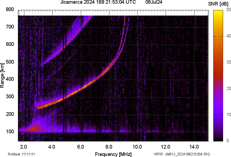Click the colorbar tick value '30'
The width and height of the screenshot is (231, 157).
tap(229, 62)
